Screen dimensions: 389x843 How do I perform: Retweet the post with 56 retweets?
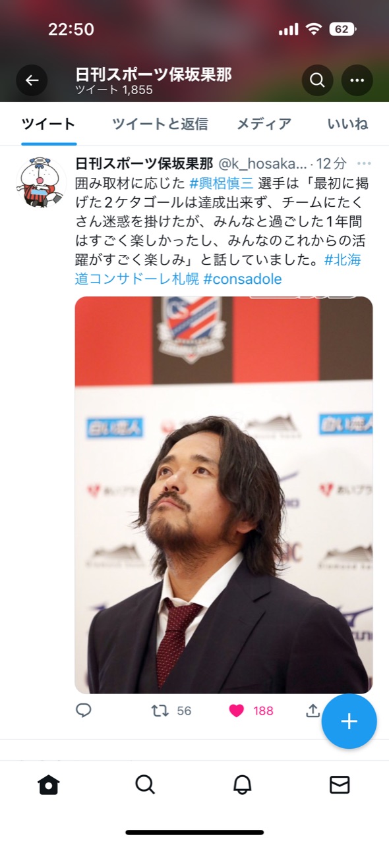pyautogui.click(x=171, y=711)
